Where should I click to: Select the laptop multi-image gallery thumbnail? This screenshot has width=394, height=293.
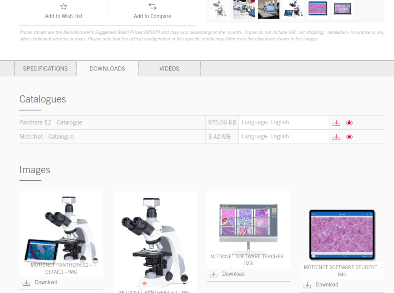[342, 9]
